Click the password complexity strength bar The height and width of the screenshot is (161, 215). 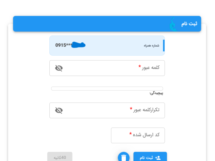[107, 89]
